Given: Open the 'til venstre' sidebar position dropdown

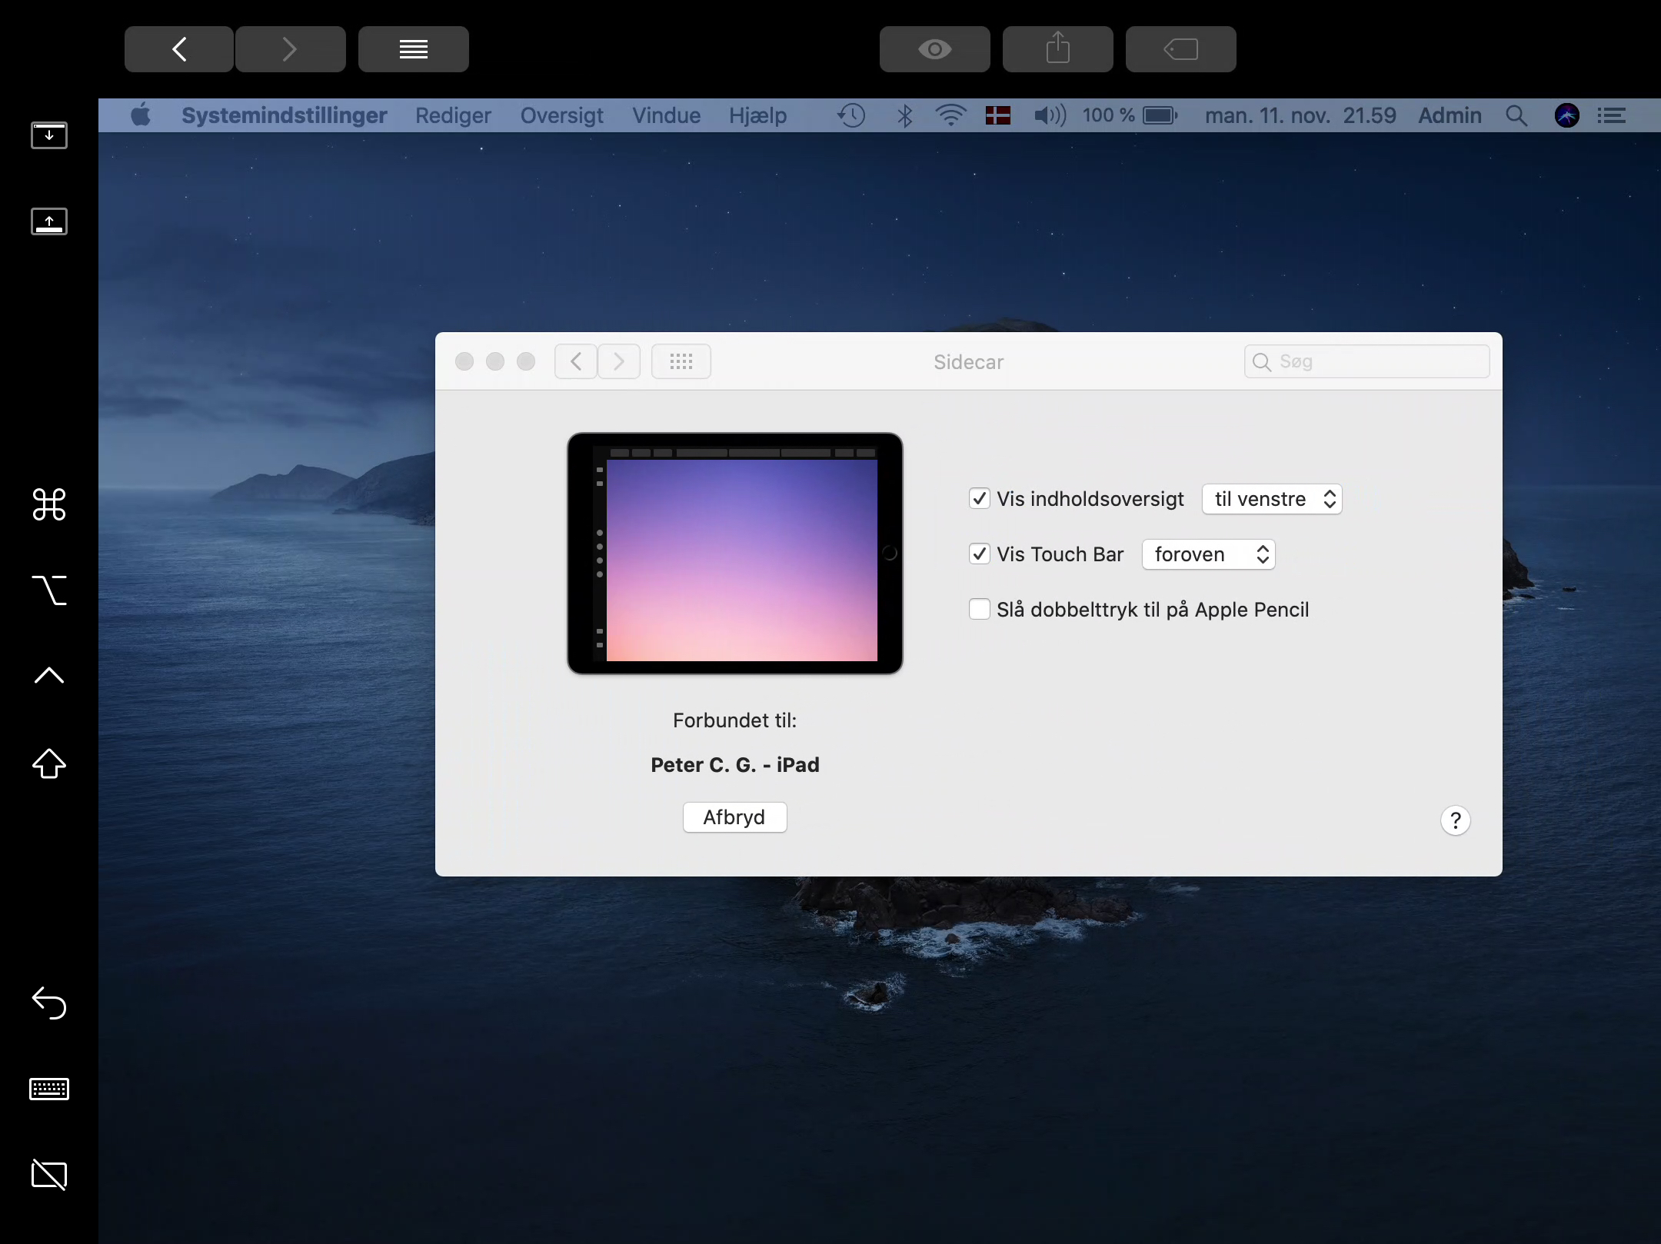Looking at the screenshot, I should 1272,499.
